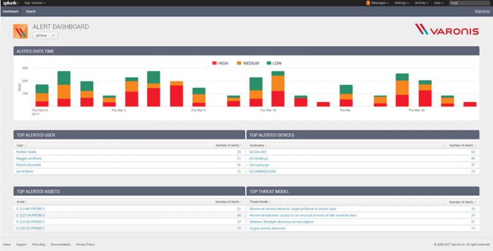493x251 pixels.
Task: Open asset C: (L315S-PROBE1)
Action: pyautogui.click(x=30, y=221)
